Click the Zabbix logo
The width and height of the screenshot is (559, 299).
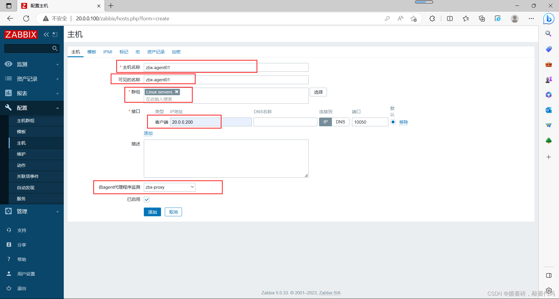21,35
